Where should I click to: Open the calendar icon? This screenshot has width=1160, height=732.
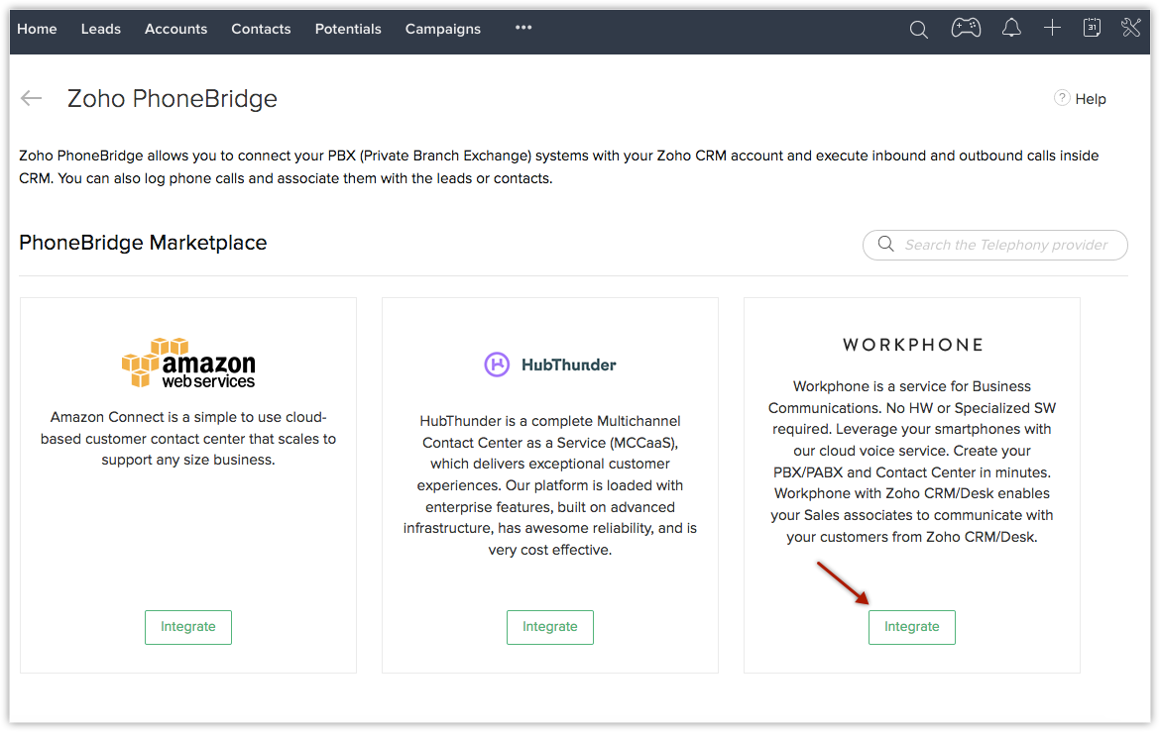(x=1092, y=28)
